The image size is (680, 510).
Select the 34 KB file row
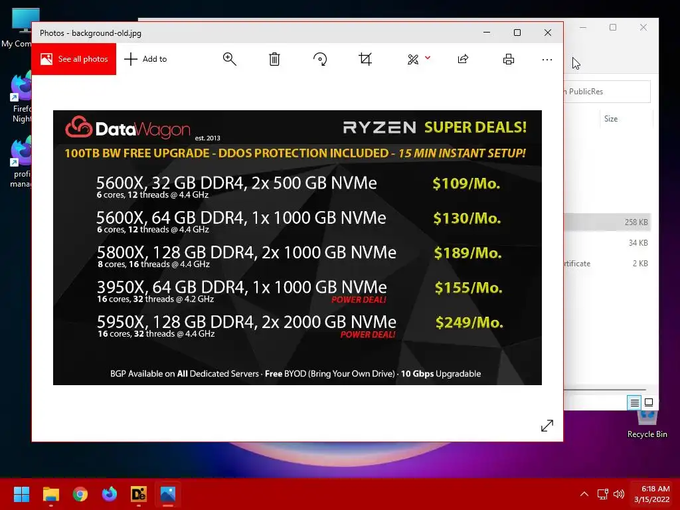pos(607,243)
